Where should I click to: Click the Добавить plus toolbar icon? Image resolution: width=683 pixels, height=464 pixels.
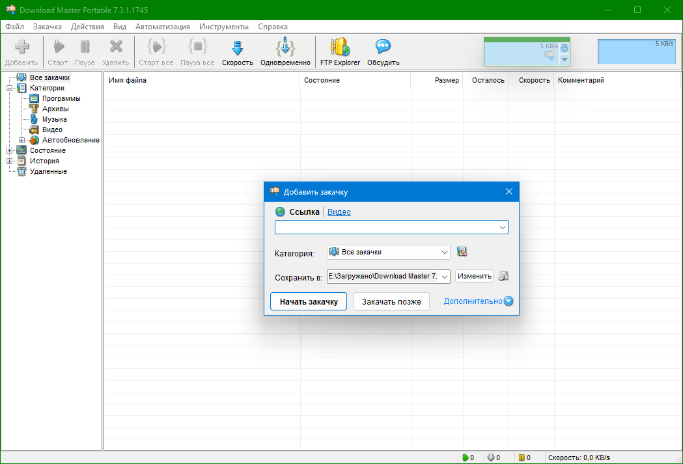click(22, 48)
